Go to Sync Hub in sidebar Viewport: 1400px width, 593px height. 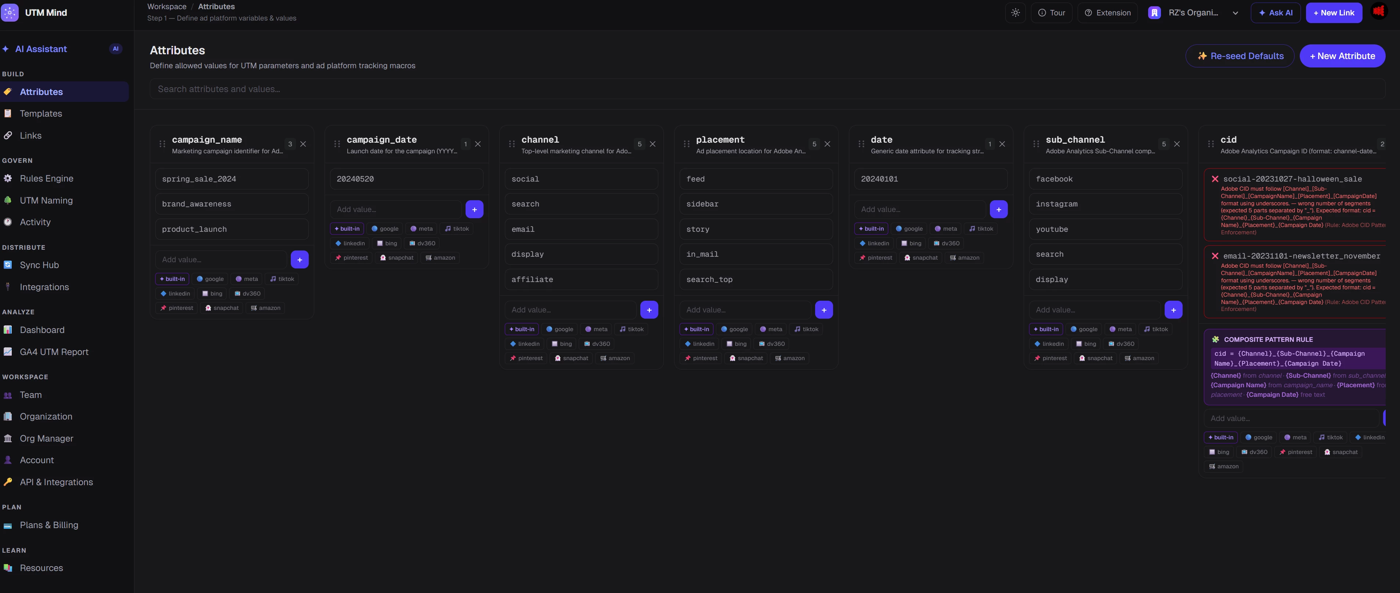click(39, 265)
